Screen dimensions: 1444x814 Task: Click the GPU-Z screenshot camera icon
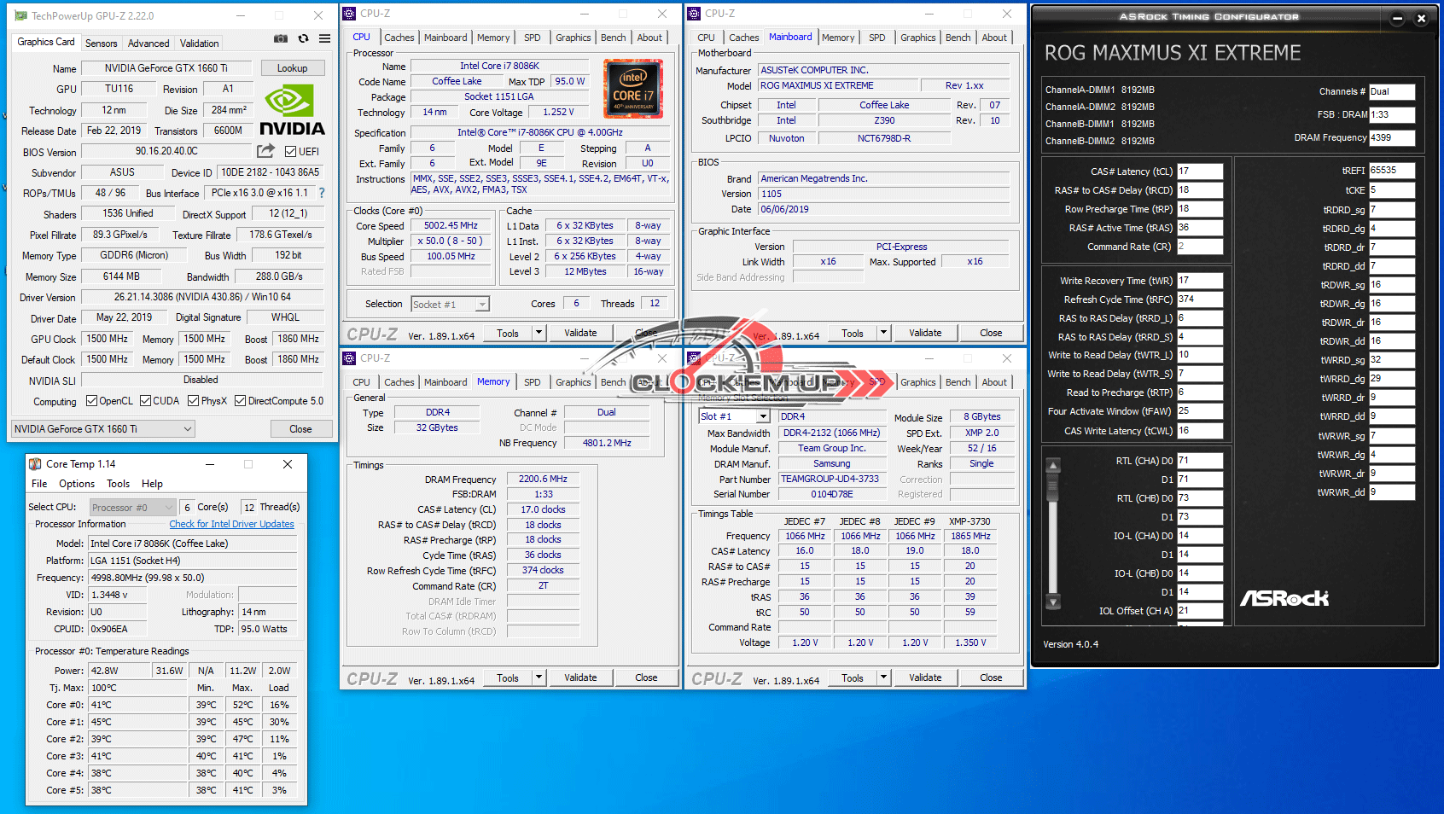click(280, 39)
